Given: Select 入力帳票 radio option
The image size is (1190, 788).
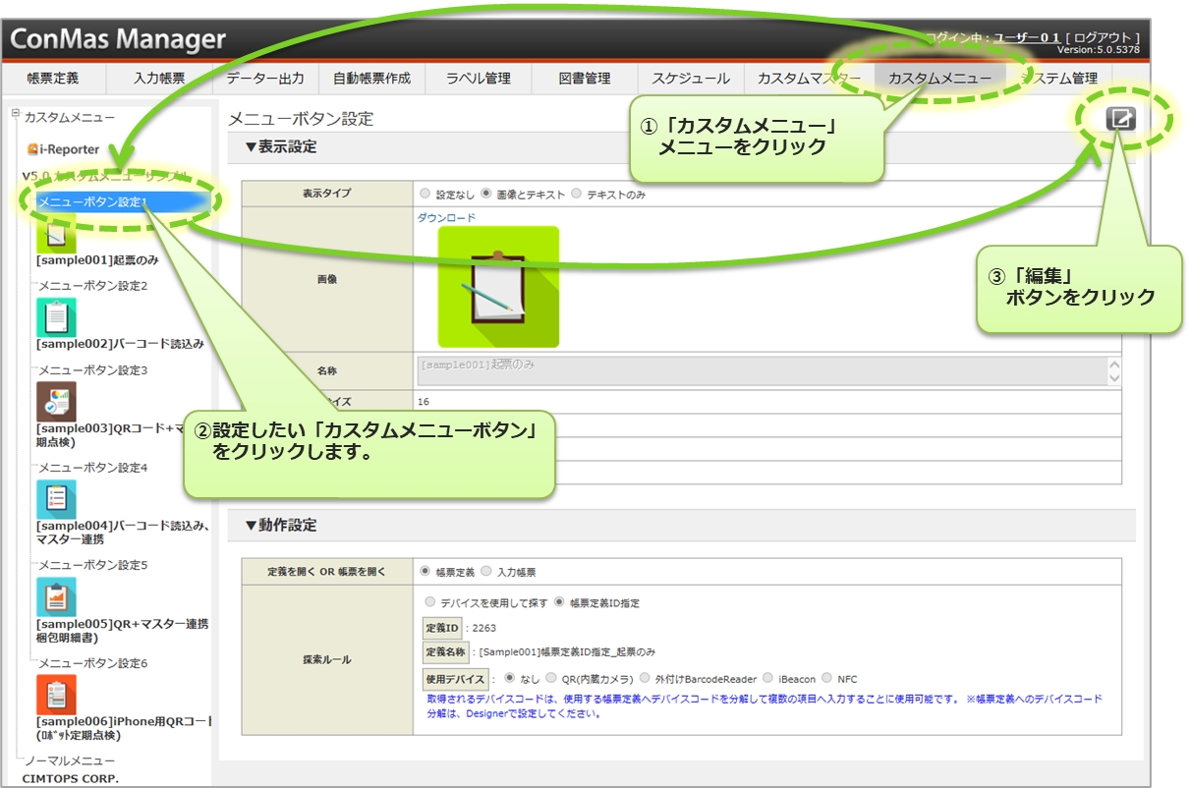Looking at the screenshot, I should click(485, 571).
